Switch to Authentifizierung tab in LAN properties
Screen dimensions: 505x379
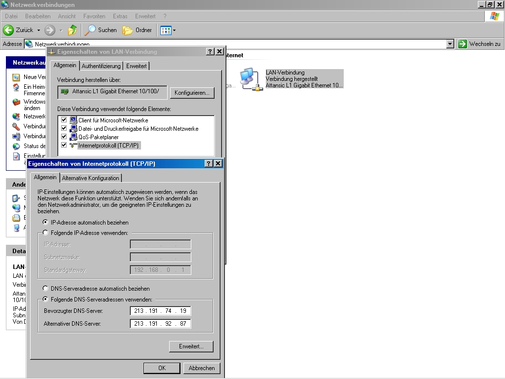(x=101, y=66)
